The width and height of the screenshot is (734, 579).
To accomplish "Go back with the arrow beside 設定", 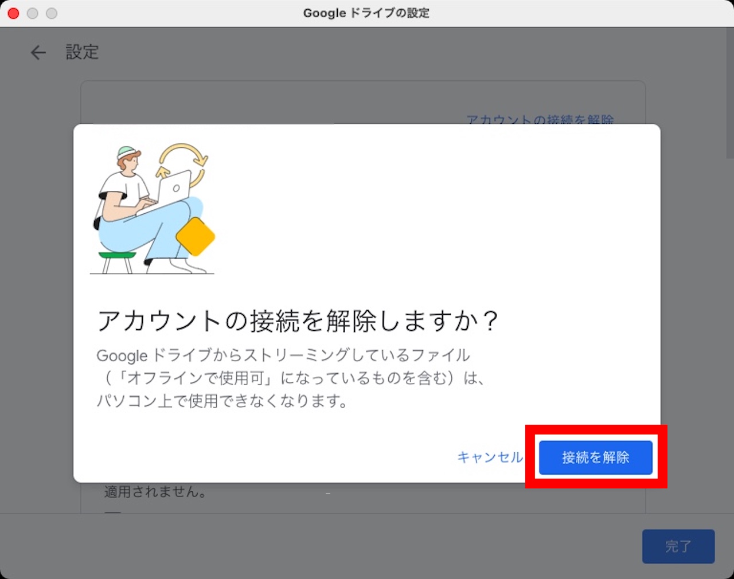I will tap(38, 53).
